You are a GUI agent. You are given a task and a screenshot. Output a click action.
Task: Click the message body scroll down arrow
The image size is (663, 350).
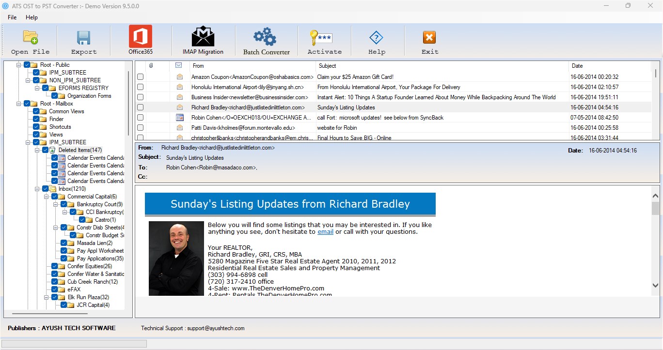pos(655,286)
